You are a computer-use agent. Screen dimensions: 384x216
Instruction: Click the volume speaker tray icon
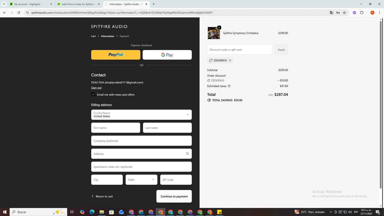tap(350, 212)
